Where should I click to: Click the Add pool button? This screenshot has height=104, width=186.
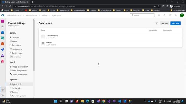(176, 23)
